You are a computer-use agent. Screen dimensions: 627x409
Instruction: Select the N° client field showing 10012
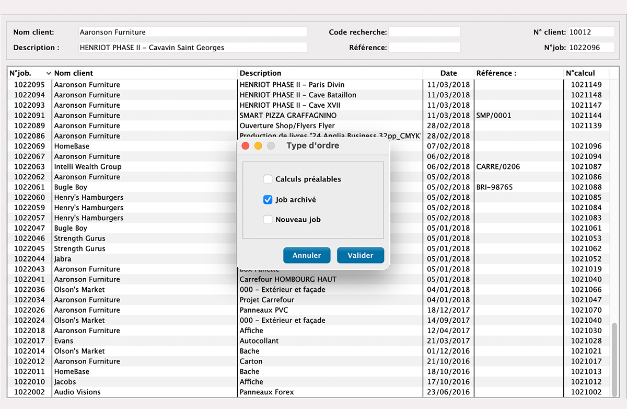(591, 32)
